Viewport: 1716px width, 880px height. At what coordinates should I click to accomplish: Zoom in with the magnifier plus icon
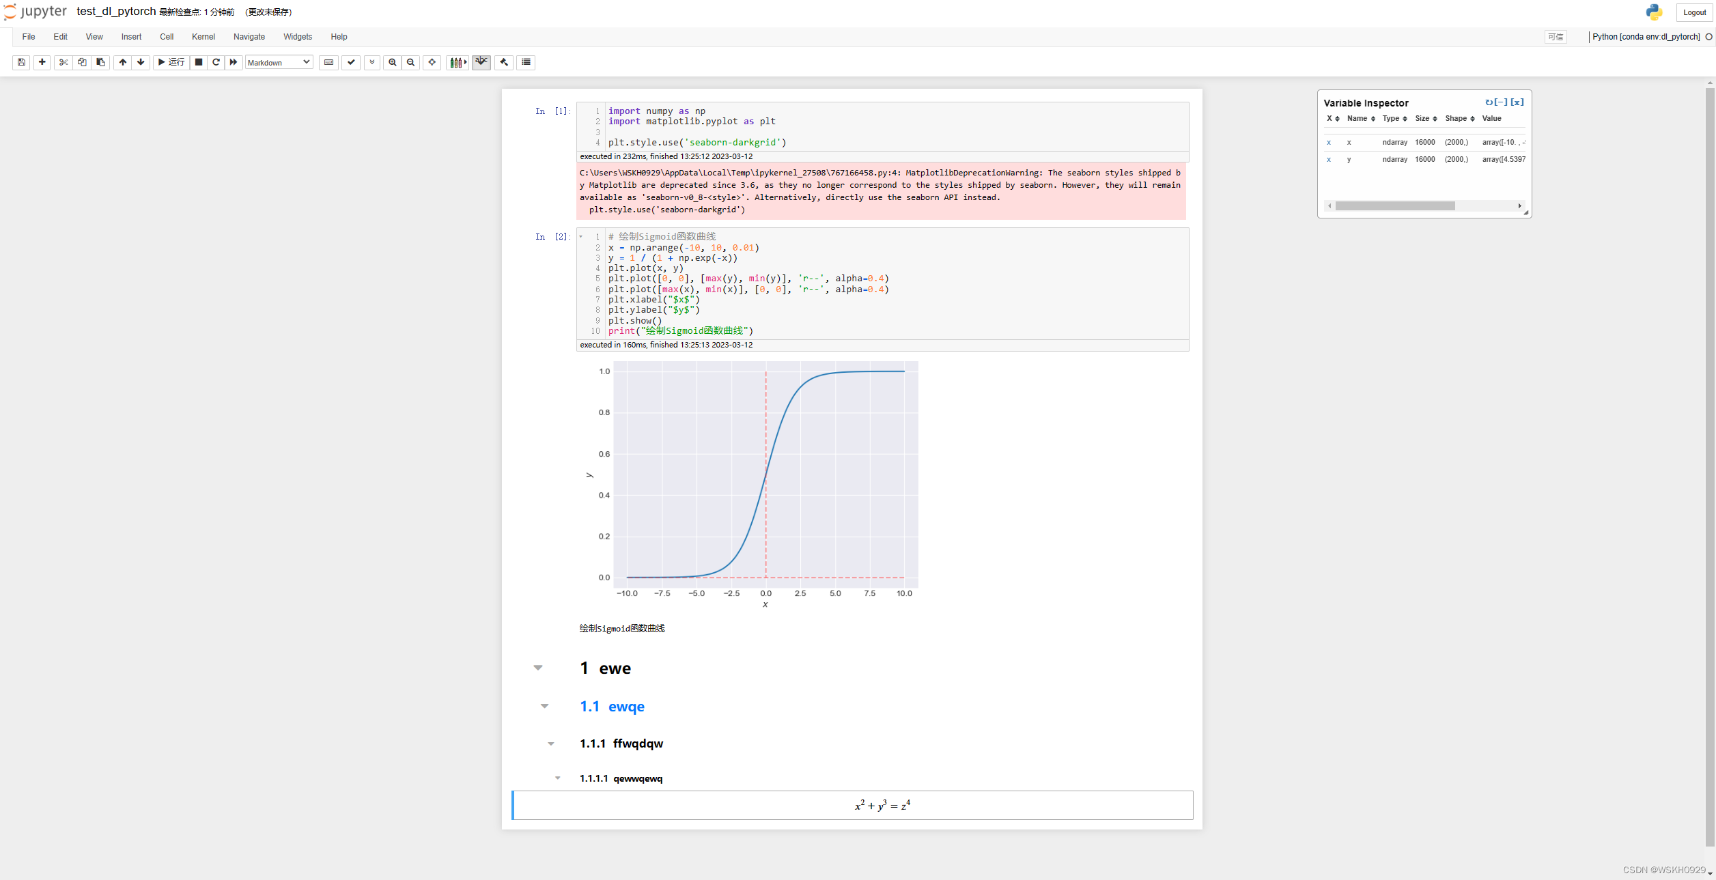(393, 62)
